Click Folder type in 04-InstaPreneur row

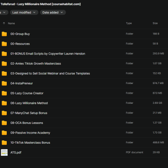coord(129,83)
